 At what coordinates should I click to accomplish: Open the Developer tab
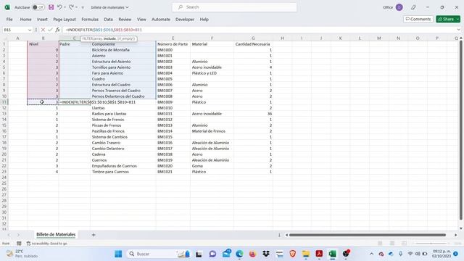pyautogui.click(x=185, y=20)
